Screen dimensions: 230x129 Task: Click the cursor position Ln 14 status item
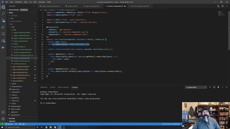pos(171,124)
